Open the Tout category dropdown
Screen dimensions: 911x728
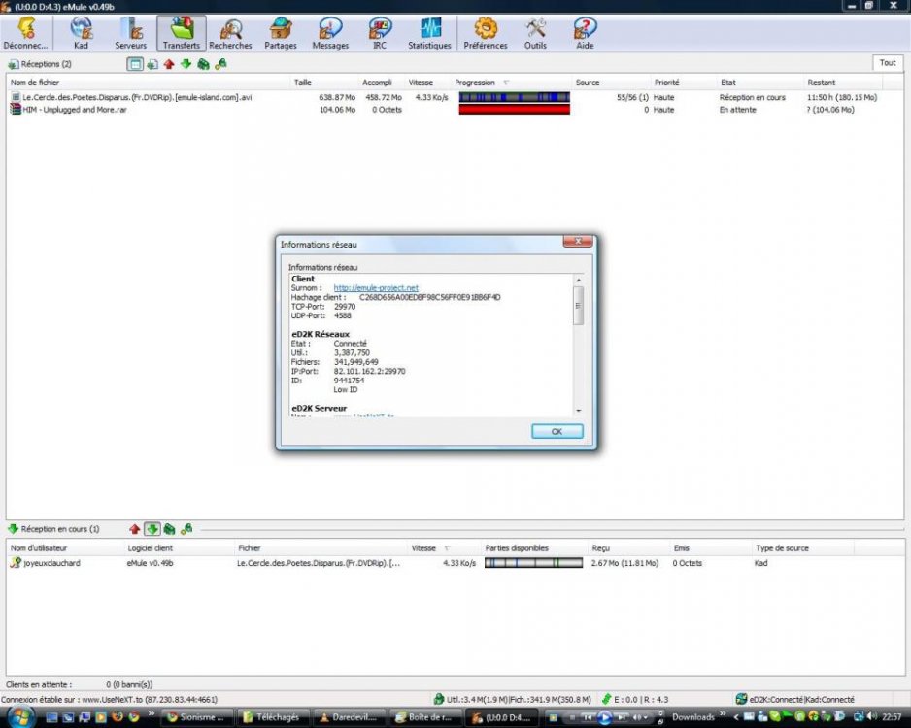pyautogui.click(x=887, y=62)
